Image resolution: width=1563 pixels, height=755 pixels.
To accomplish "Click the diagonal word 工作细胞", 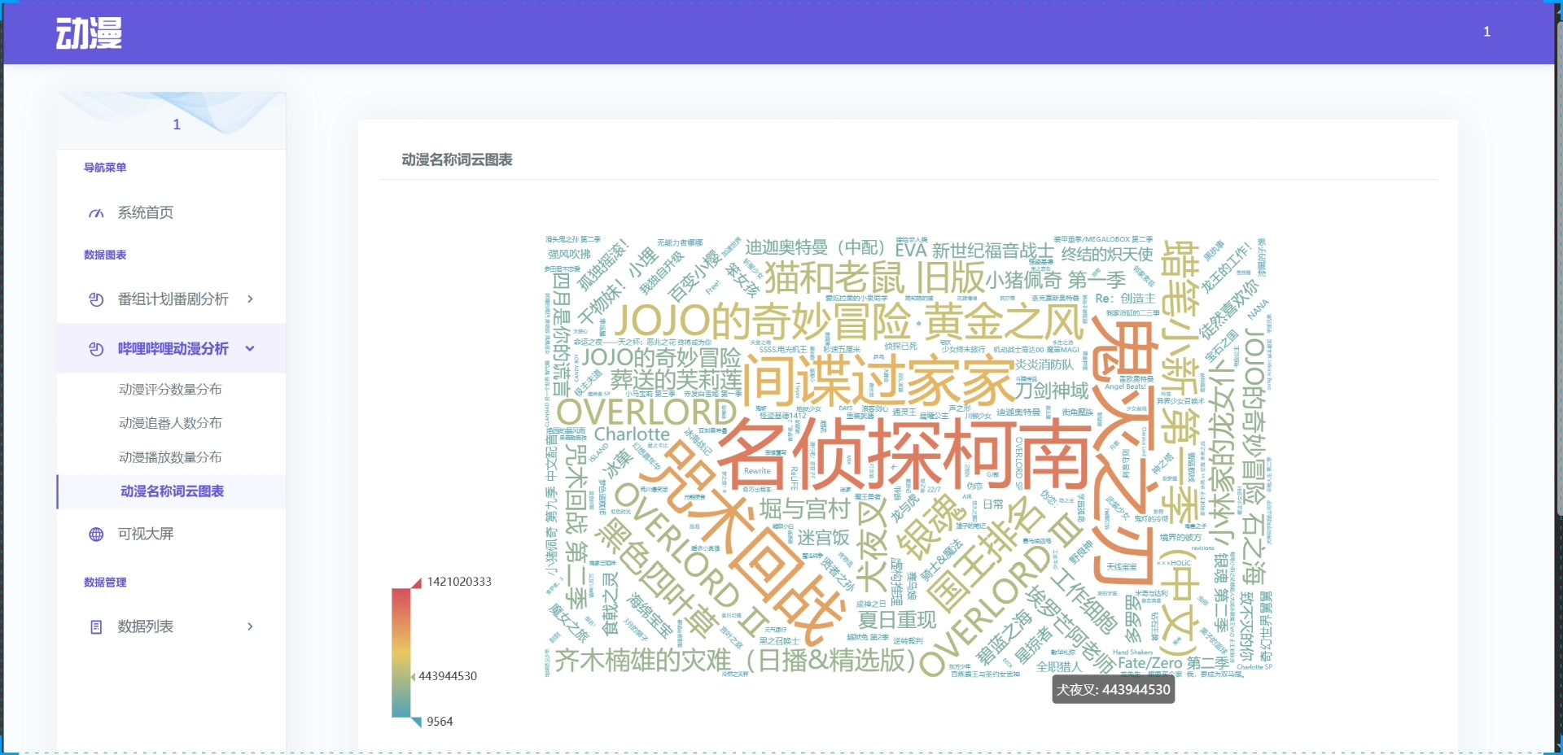I will (x=1084, y=601).
